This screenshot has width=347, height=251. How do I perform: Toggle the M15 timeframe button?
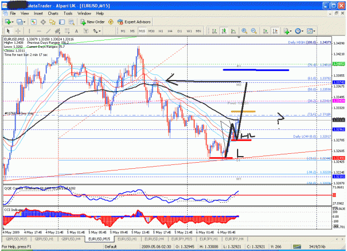tap(142, 31)
